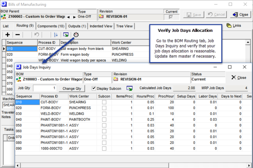Open the Components (10) tab
The image size is (253, 168).
51,26
